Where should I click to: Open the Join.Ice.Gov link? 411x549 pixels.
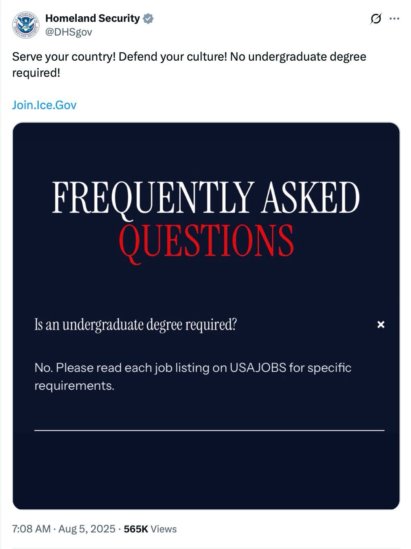click(44, 106)
